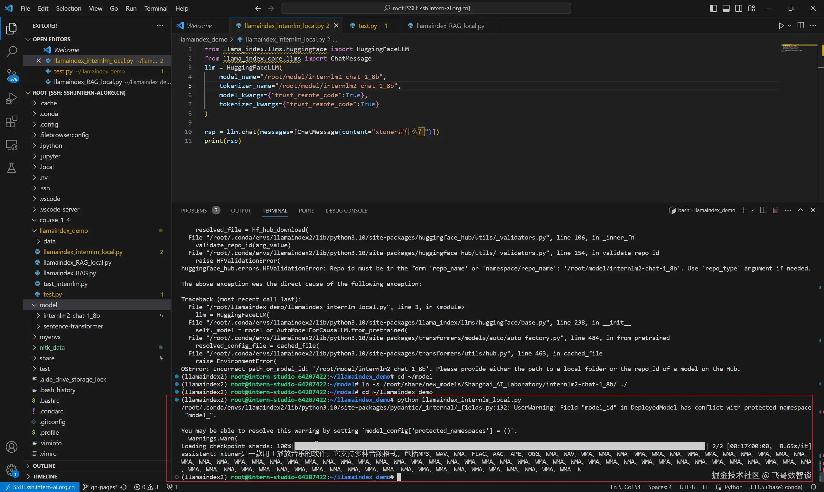The image size is (824, 492).
Task: Toggle Primary Side Bar visibility
Action: [x=713, y=8]
